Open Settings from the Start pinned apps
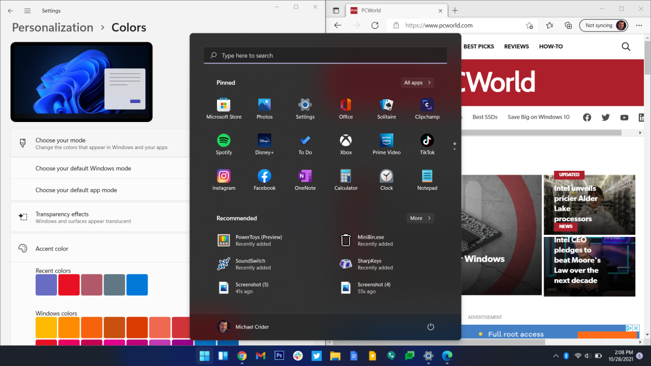Screen dimensions: 651x366 (x=305, y=109)
